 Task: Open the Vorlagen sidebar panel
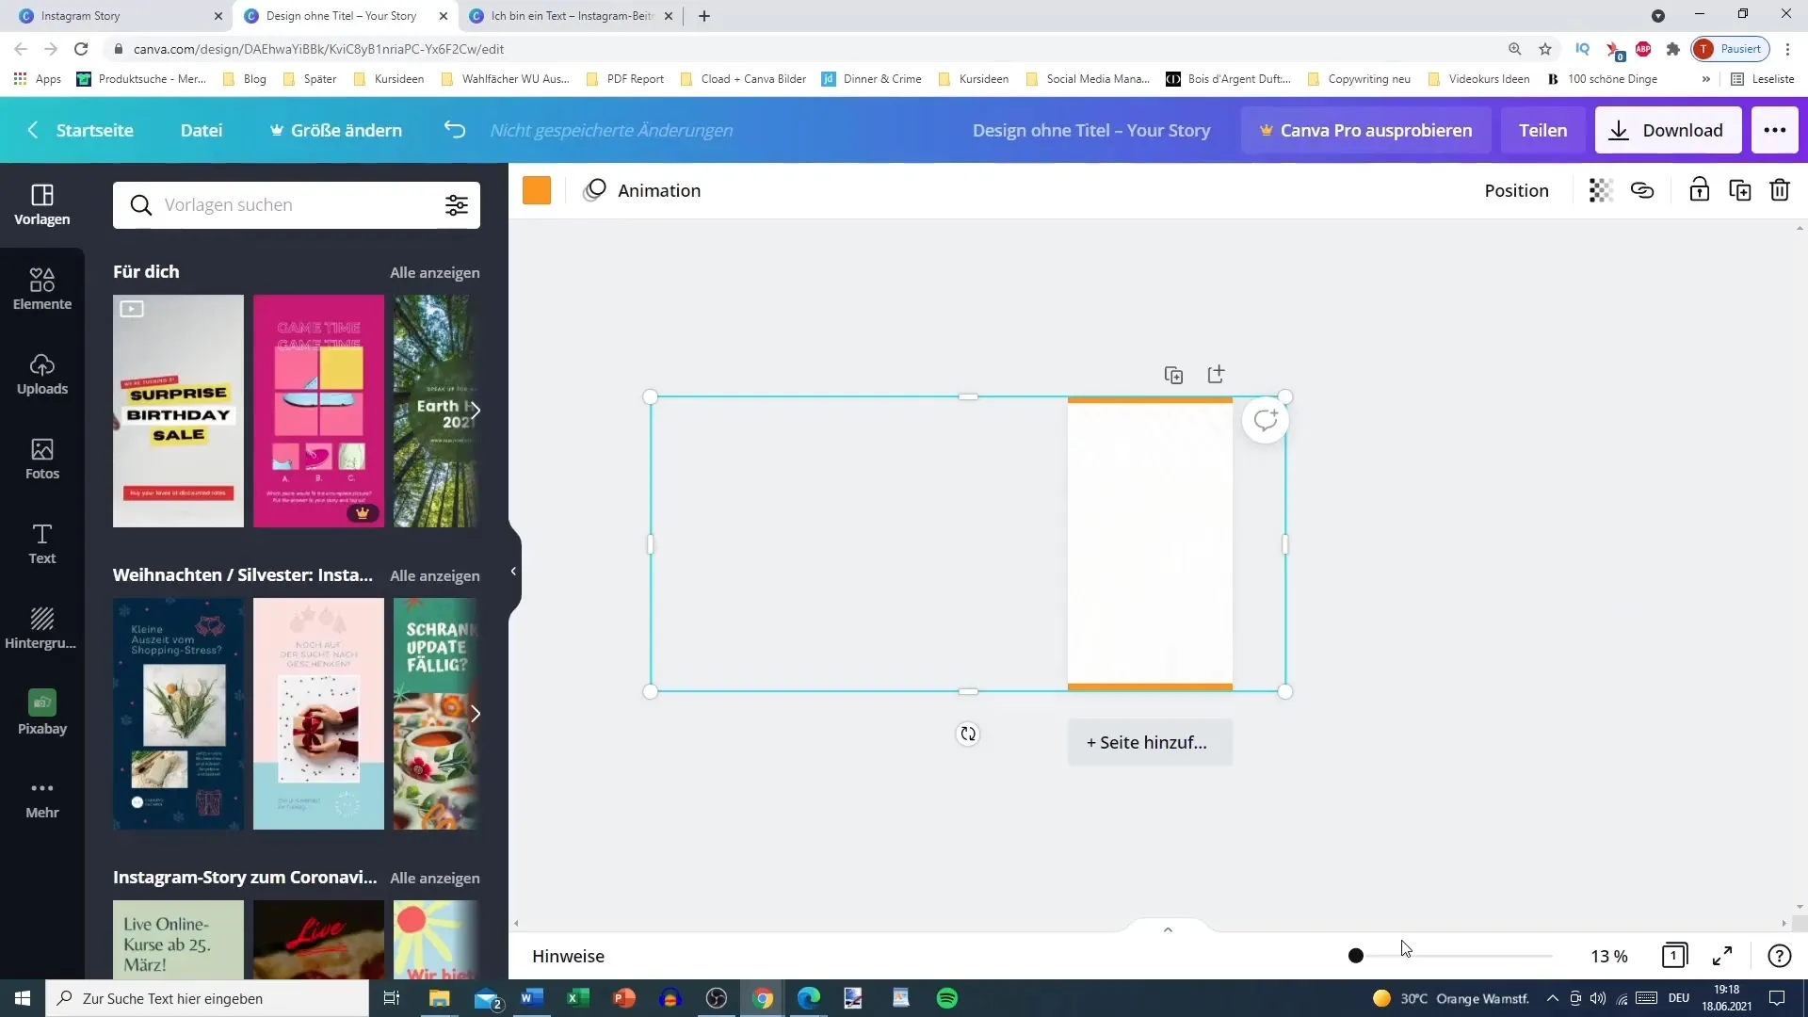(42, 204)
